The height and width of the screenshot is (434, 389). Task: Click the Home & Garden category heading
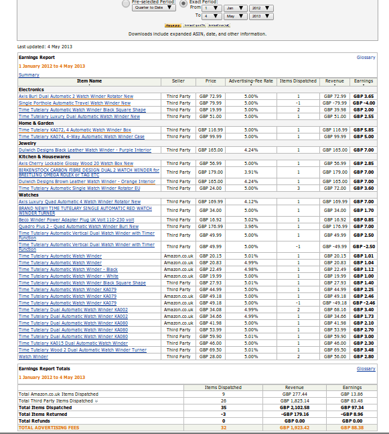point(36,123)
